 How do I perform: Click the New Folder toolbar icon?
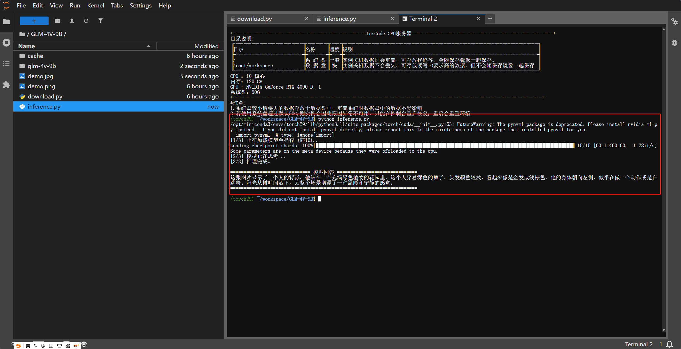[57, 21]
